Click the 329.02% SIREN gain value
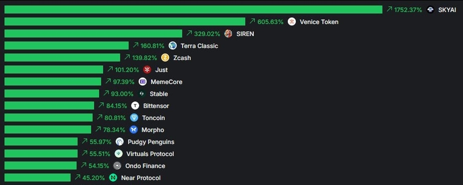Image resolution: width=463 pixels, height=185 pixels. tap(207, 33)
